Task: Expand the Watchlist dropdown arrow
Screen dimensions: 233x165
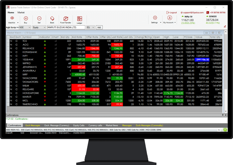Action: pos(18,23)
